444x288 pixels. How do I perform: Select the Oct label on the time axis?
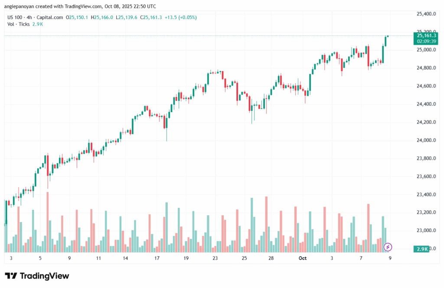click(x=304, y=258)
